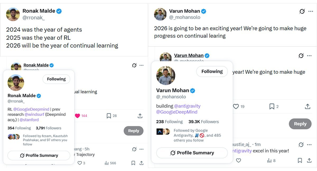Click the Grok icon on Varun Mohan's top tweet
This screenshot has height=171, width=317.
(x=302, y=11)
